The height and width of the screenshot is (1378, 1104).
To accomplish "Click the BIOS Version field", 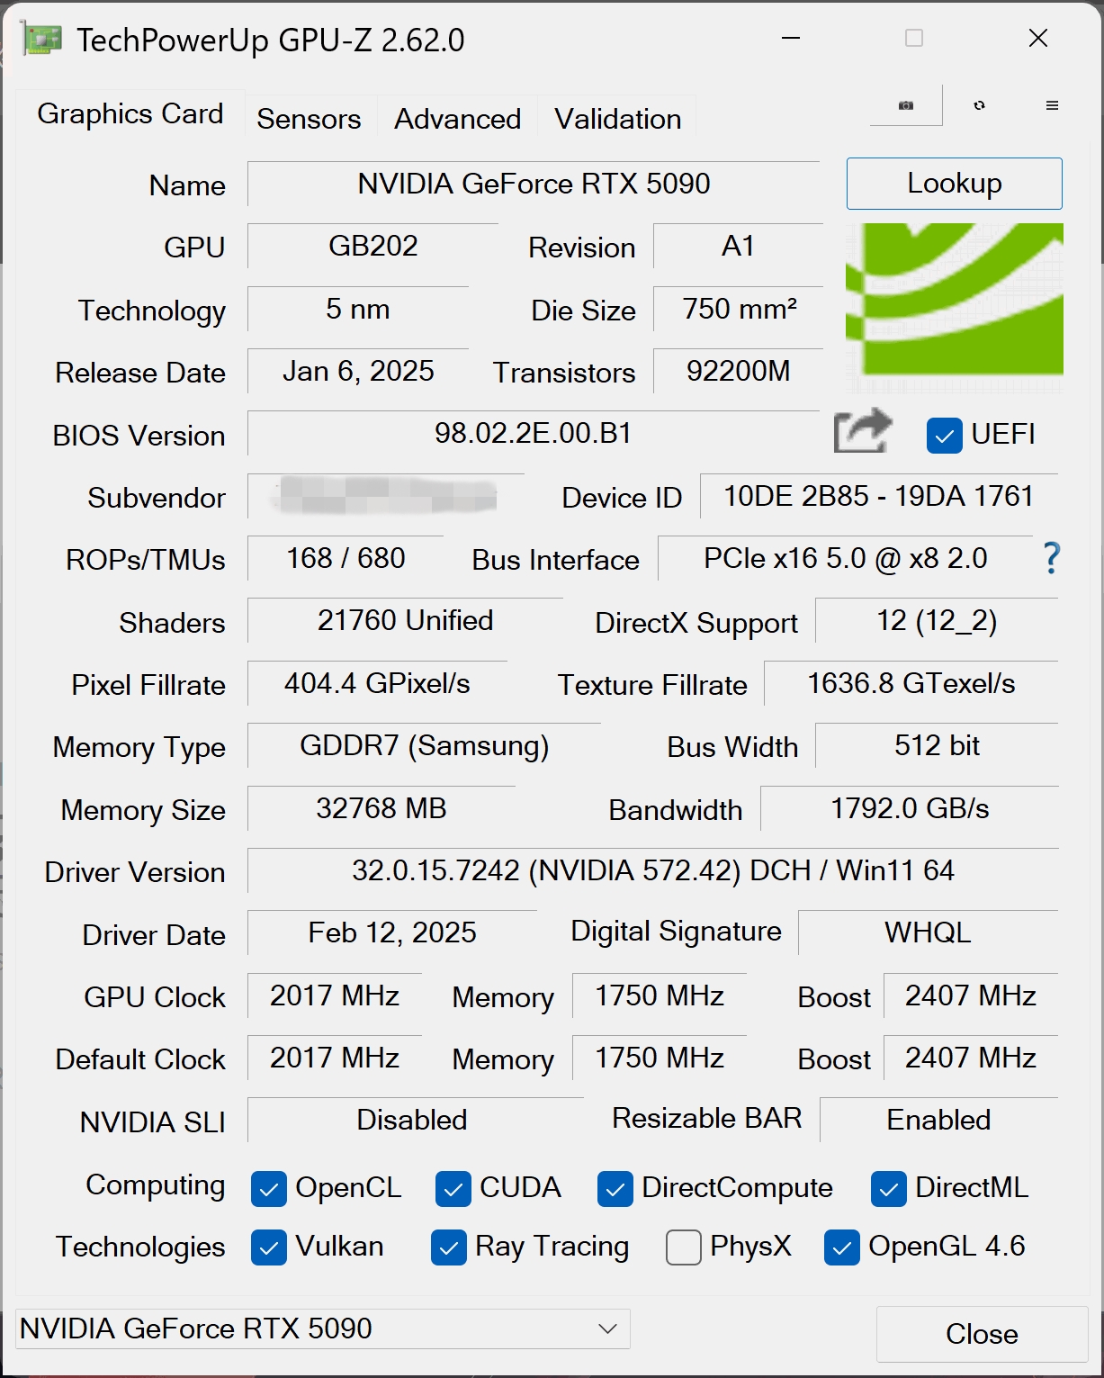I will pos(533,434).
